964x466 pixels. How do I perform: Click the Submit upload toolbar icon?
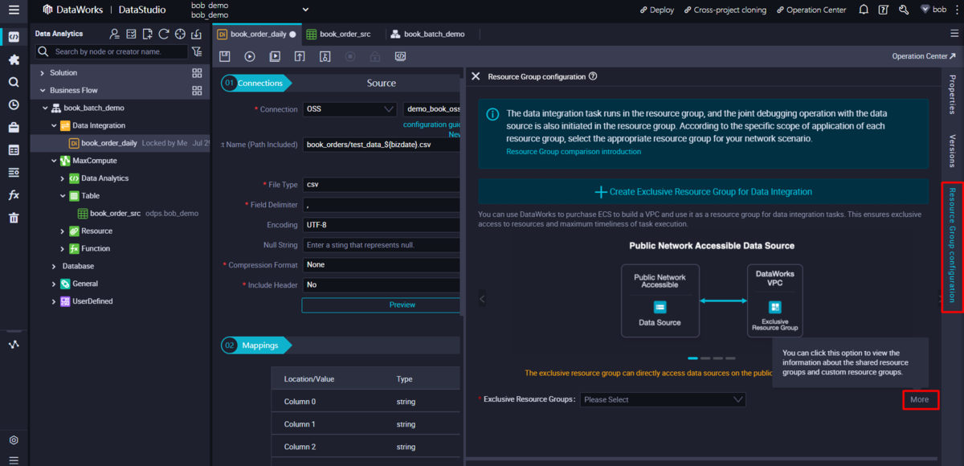[x=300, y=56]
